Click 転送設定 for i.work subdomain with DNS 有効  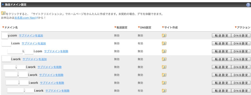click(x=221, y=91)
